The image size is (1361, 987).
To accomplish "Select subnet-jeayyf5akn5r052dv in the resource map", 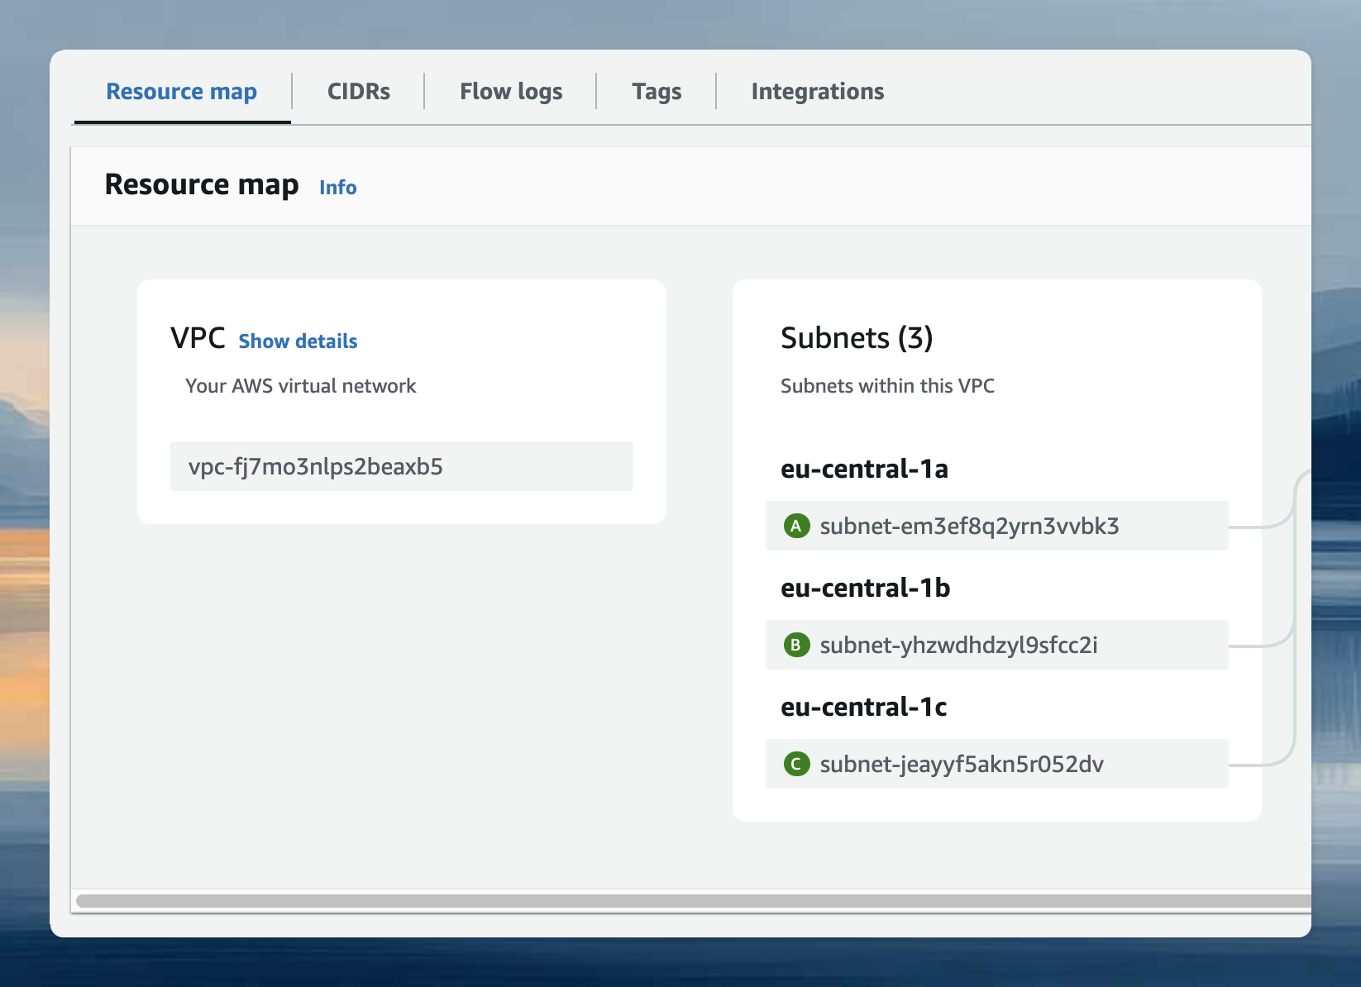I will [x=962, y=765].
